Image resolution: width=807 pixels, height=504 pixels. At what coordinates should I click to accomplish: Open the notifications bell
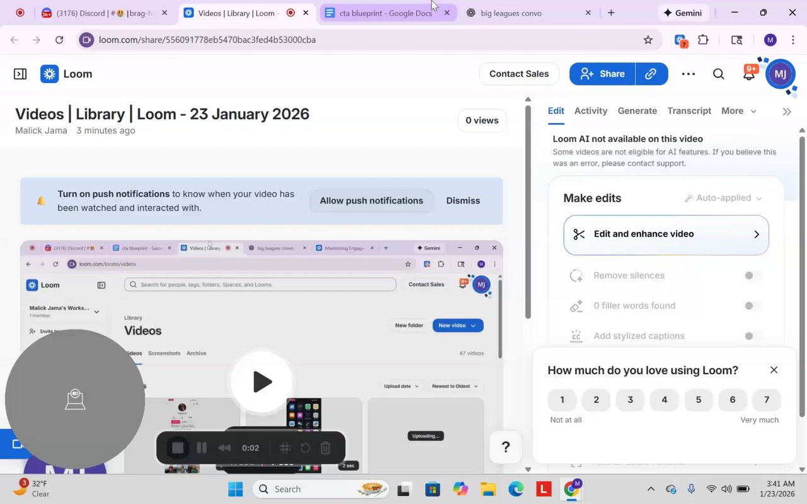click(749, 74)
